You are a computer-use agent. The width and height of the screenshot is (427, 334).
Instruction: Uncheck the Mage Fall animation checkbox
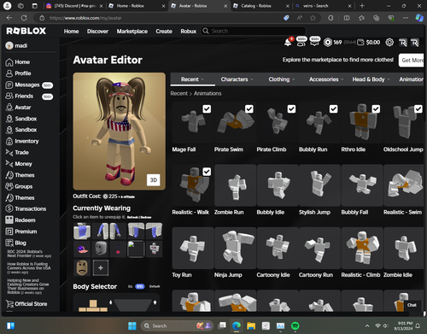point(207,108)
